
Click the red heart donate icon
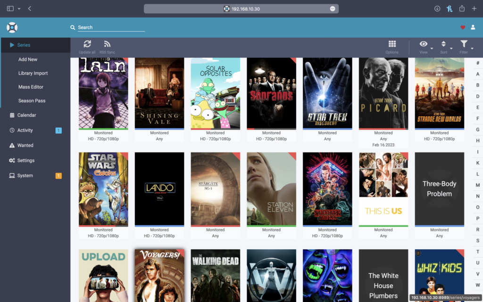(x=463, y=27)
